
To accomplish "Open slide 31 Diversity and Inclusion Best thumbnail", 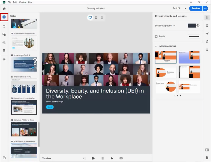I will point(24,107).
